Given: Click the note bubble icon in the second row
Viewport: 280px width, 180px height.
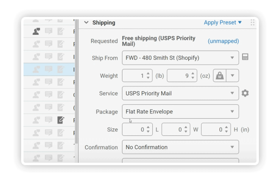Looking at the screenshot, I should (x=49, y=44).
